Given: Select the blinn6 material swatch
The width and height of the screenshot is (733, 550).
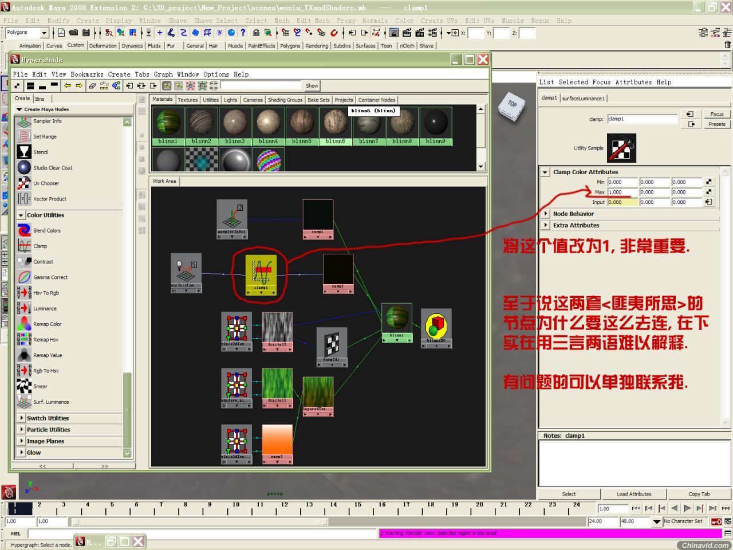Looking at the screenshot, I should [x=335, y=126].
